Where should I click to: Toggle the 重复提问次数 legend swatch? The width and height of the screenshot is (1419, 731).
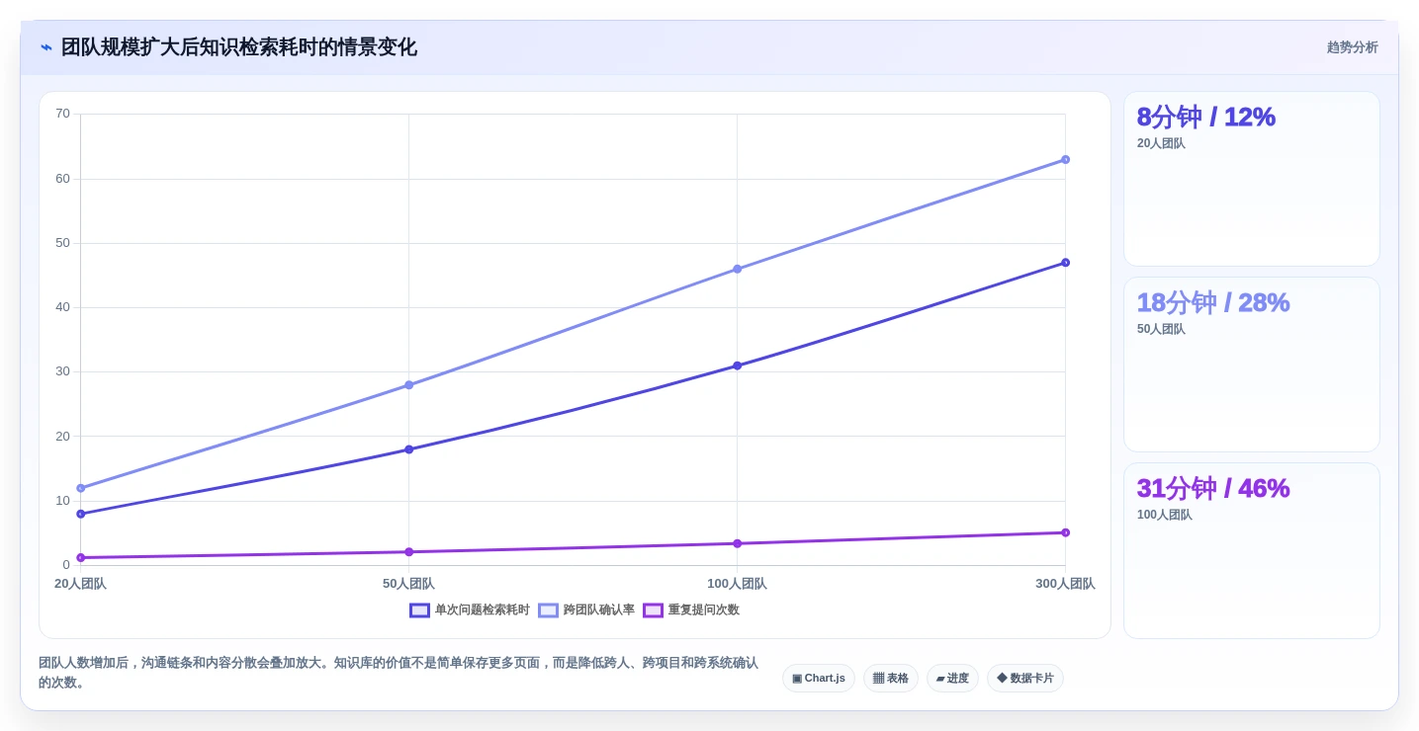pyautogui.click(x=653, y=610)
